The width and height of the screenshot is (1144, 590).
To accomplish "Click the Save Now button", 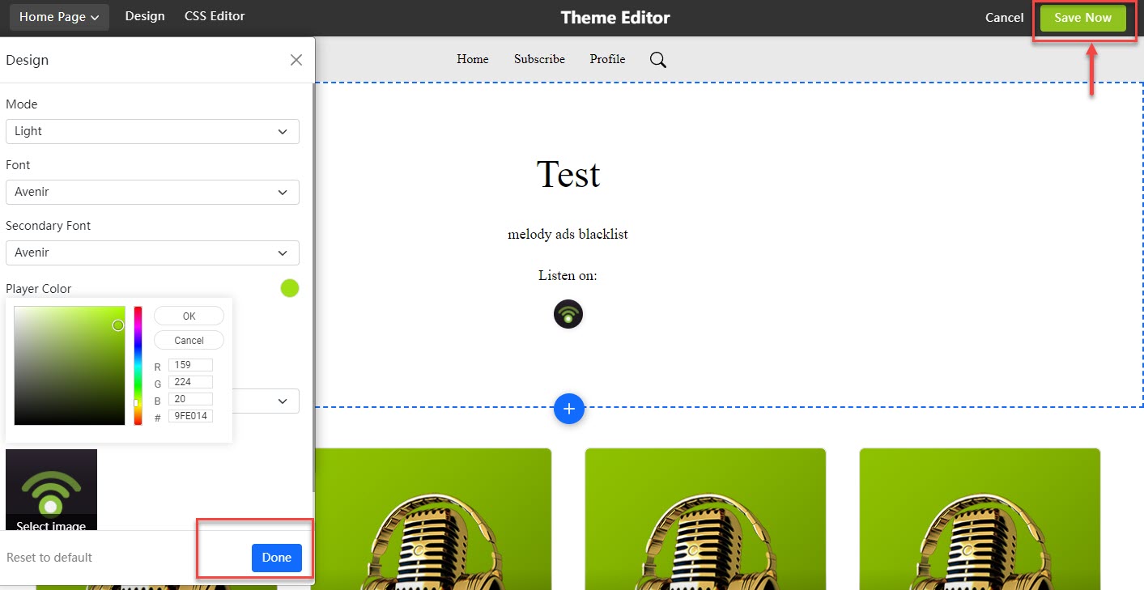I will (1083, 18).
